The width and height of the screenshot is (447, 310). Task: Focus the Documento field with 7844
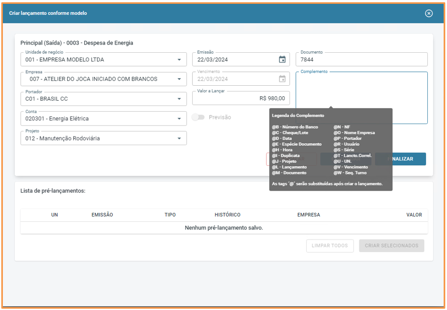click(x=361, y=59)
